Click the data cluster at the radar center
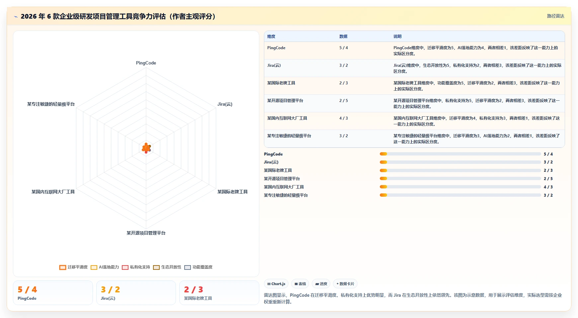Image resolution: width=578 pixels, height=318 pixels. pos(146,148)
